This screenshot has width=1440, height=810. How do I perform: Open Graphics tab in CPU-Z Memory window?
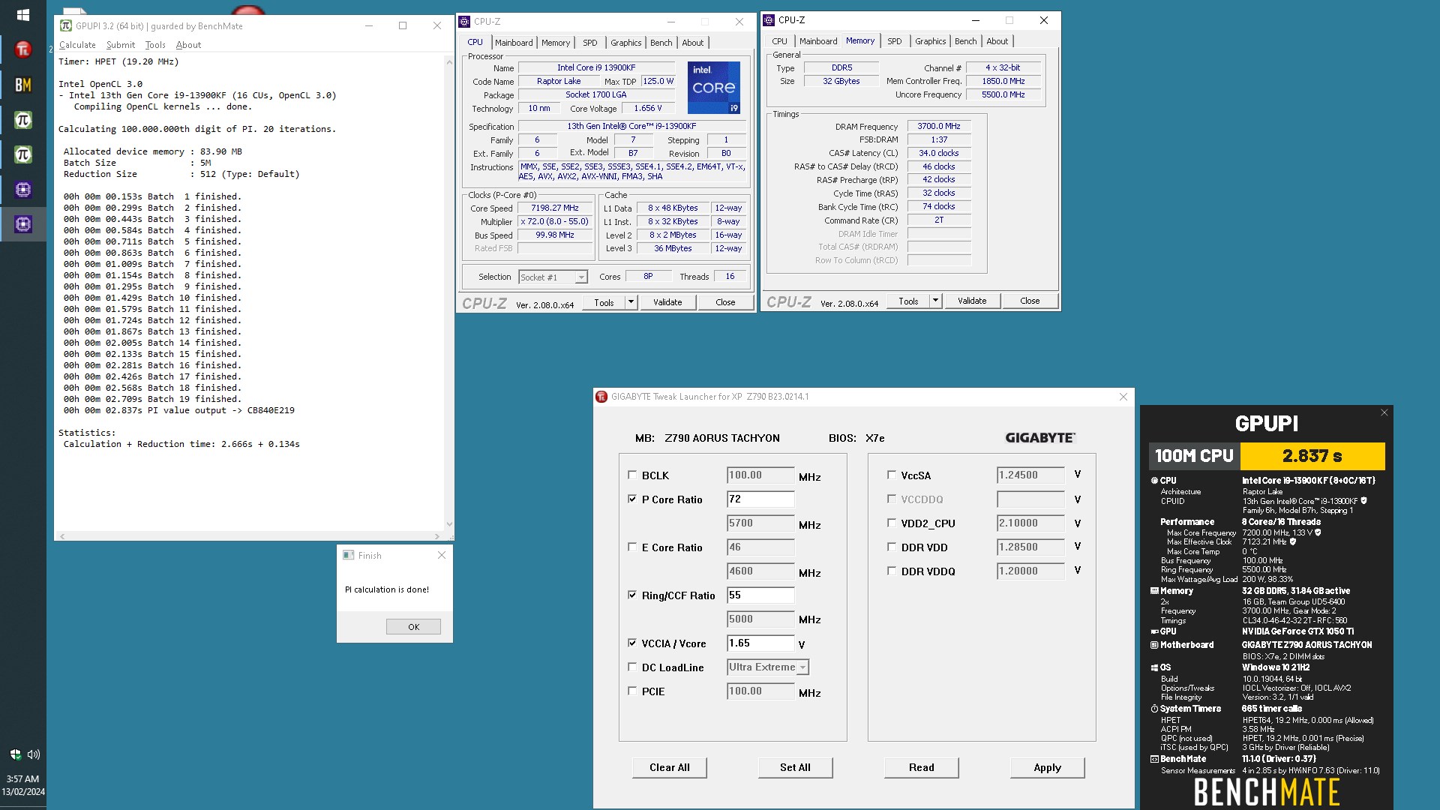click(x=930, y=41)
